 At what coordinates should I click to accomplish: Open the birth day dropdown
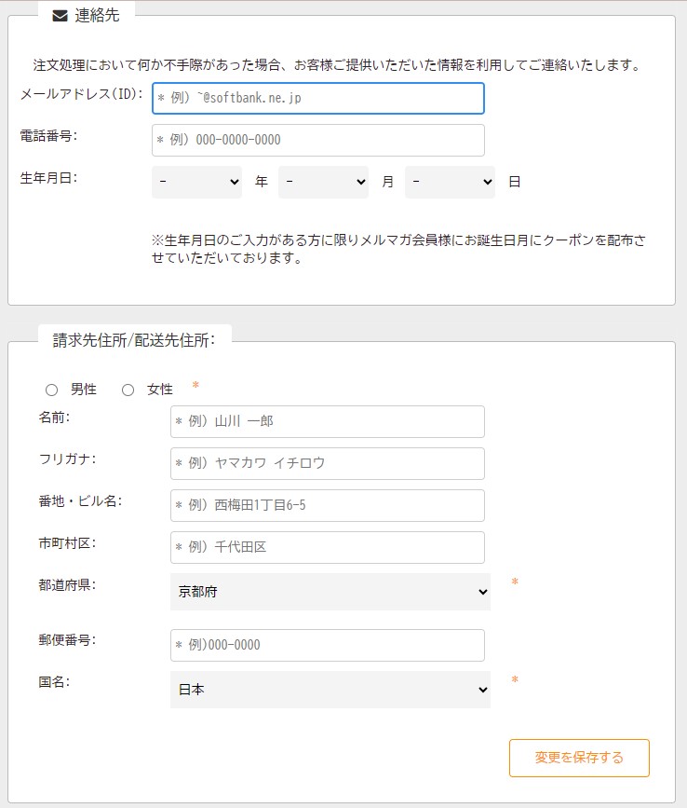pyautogui.click(x=450, y=183)
